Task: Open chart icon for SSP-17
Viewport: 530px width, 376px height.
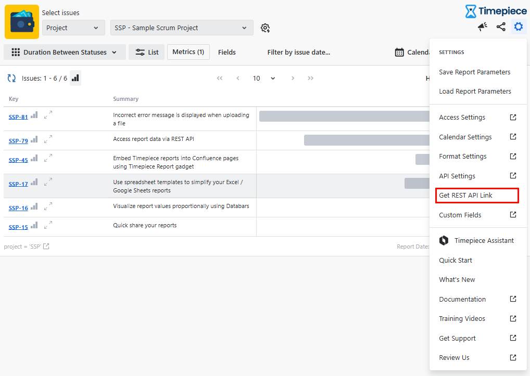Action: click(34, 182)
